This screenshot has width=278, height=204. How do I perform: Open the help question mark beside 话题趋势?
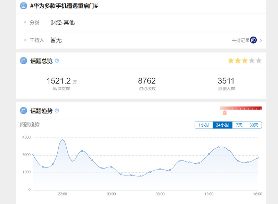57,111
